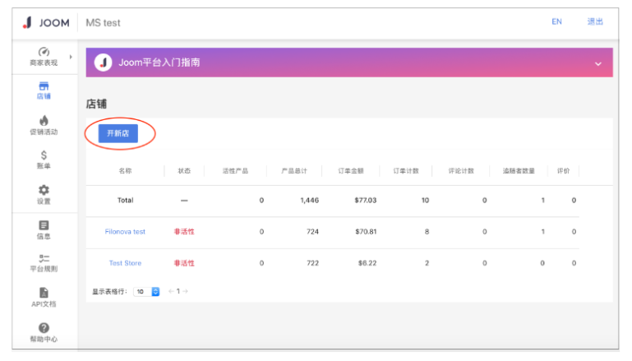Click the round Joom logo in banner

[x=104, y=62]
